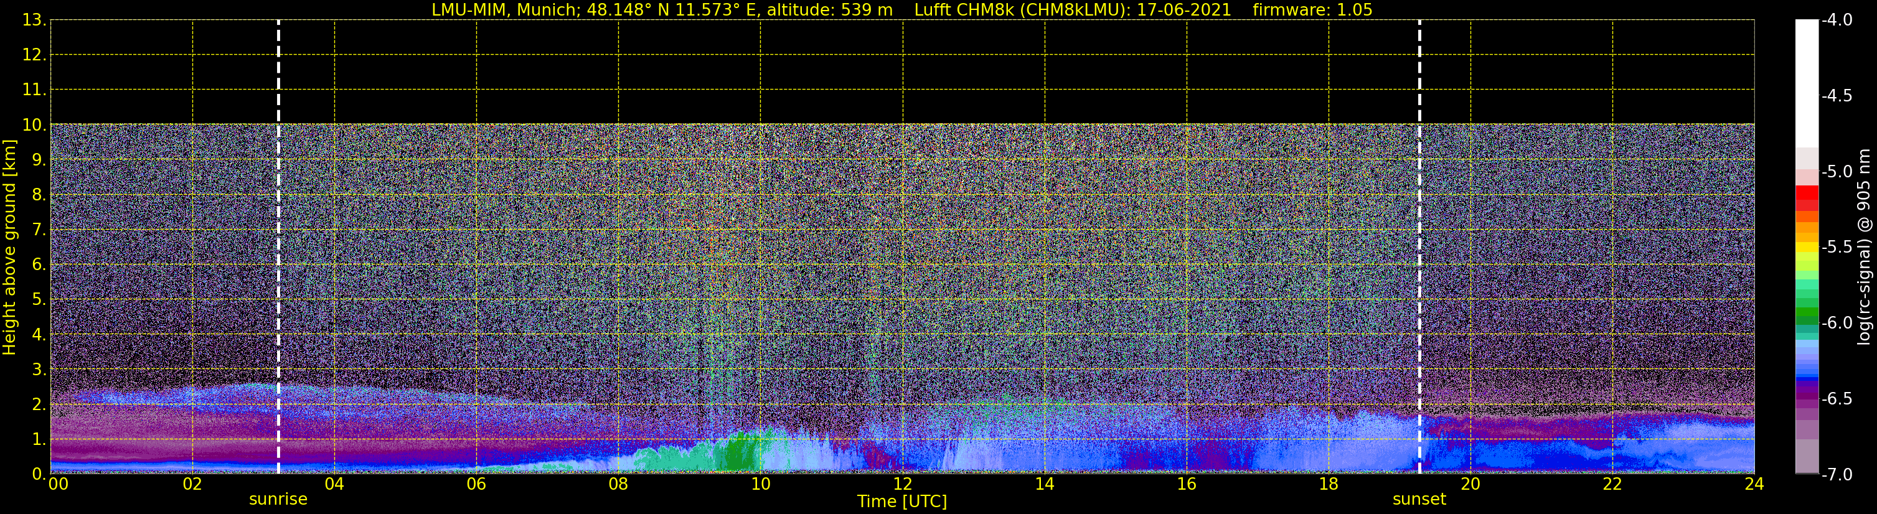Select the white dashed sunrise marker line
1877x514 pixels.
point(278,247)
